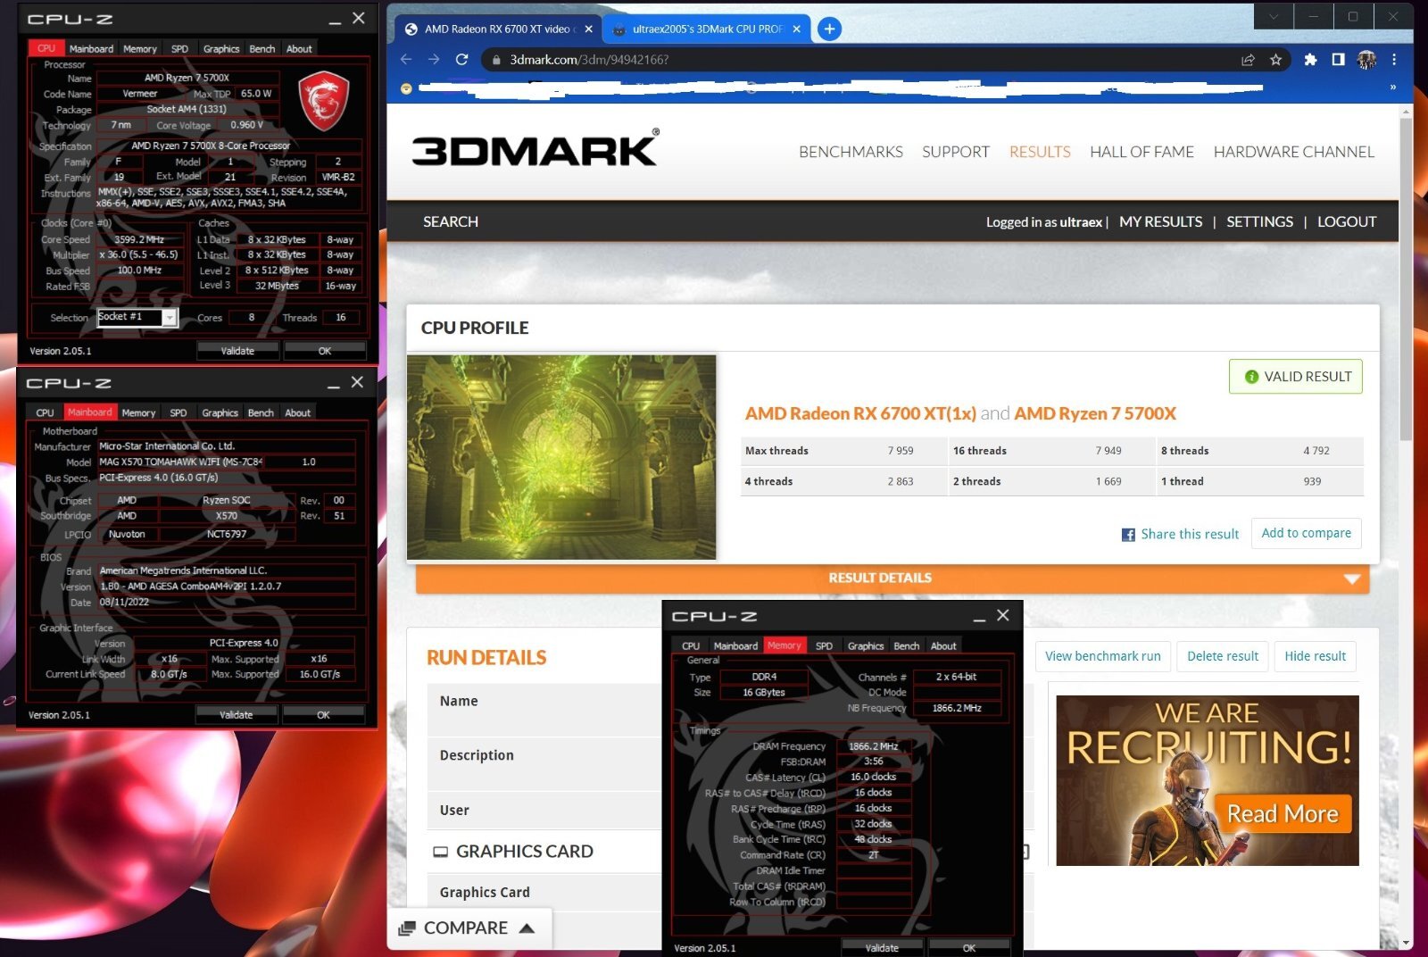Open HALL OF FAME page

tap(1142, 152)
